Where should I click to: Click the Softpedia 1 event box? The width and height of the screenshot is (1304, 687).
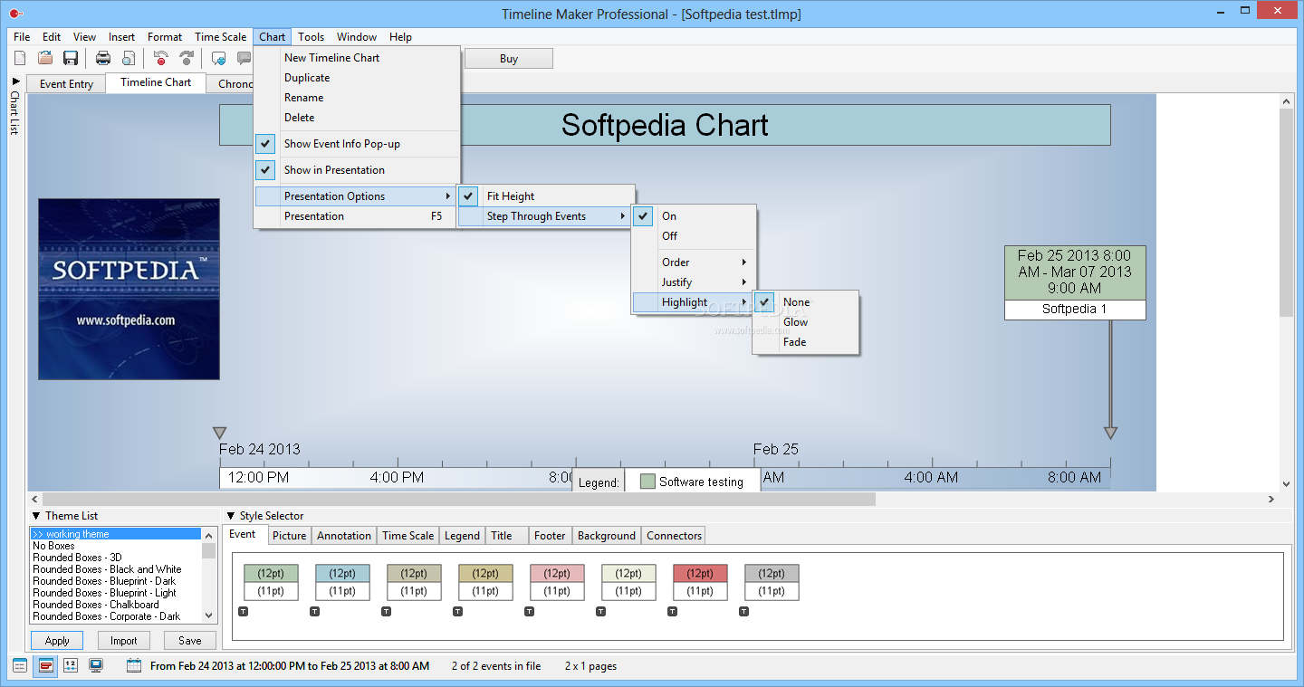[1075, 282]
